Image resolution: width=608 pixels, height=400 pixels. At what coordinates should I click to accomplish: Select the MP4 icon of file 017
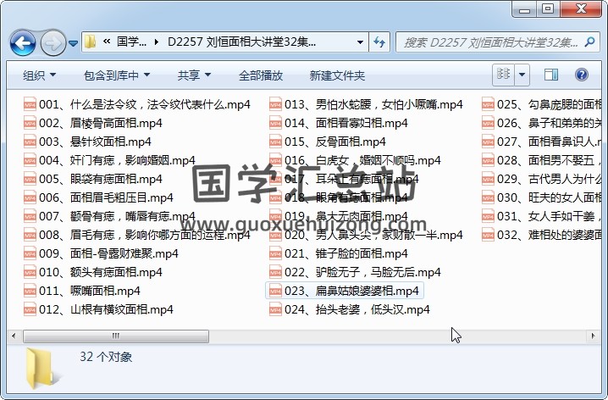pos(275,179)
